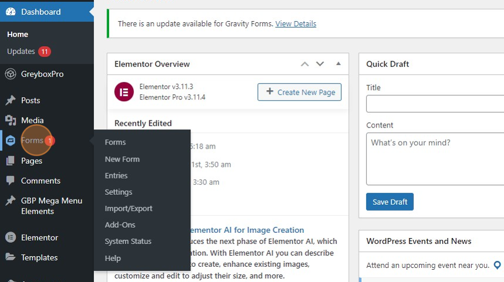
Task: Click the What's on your mind textarea
Action: (435, 159)
